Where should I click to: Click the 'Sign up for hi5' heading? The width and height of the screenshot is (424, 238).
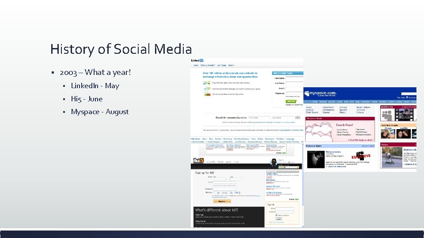point(204,173)
